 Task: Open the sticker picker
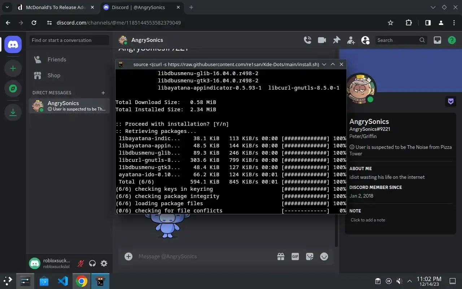310,256
